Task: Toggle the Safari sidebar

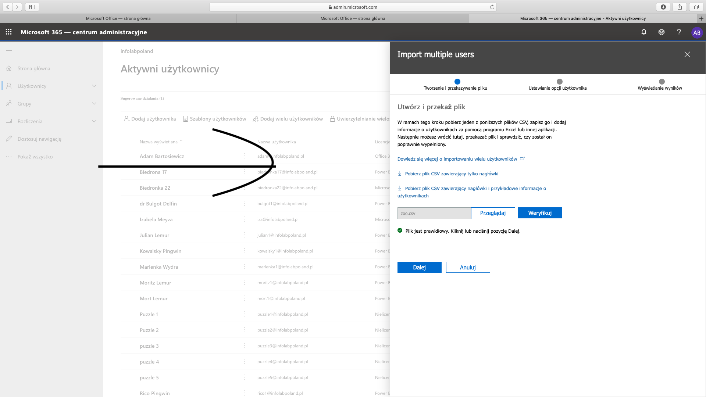Action: click(x=32, y=7)
